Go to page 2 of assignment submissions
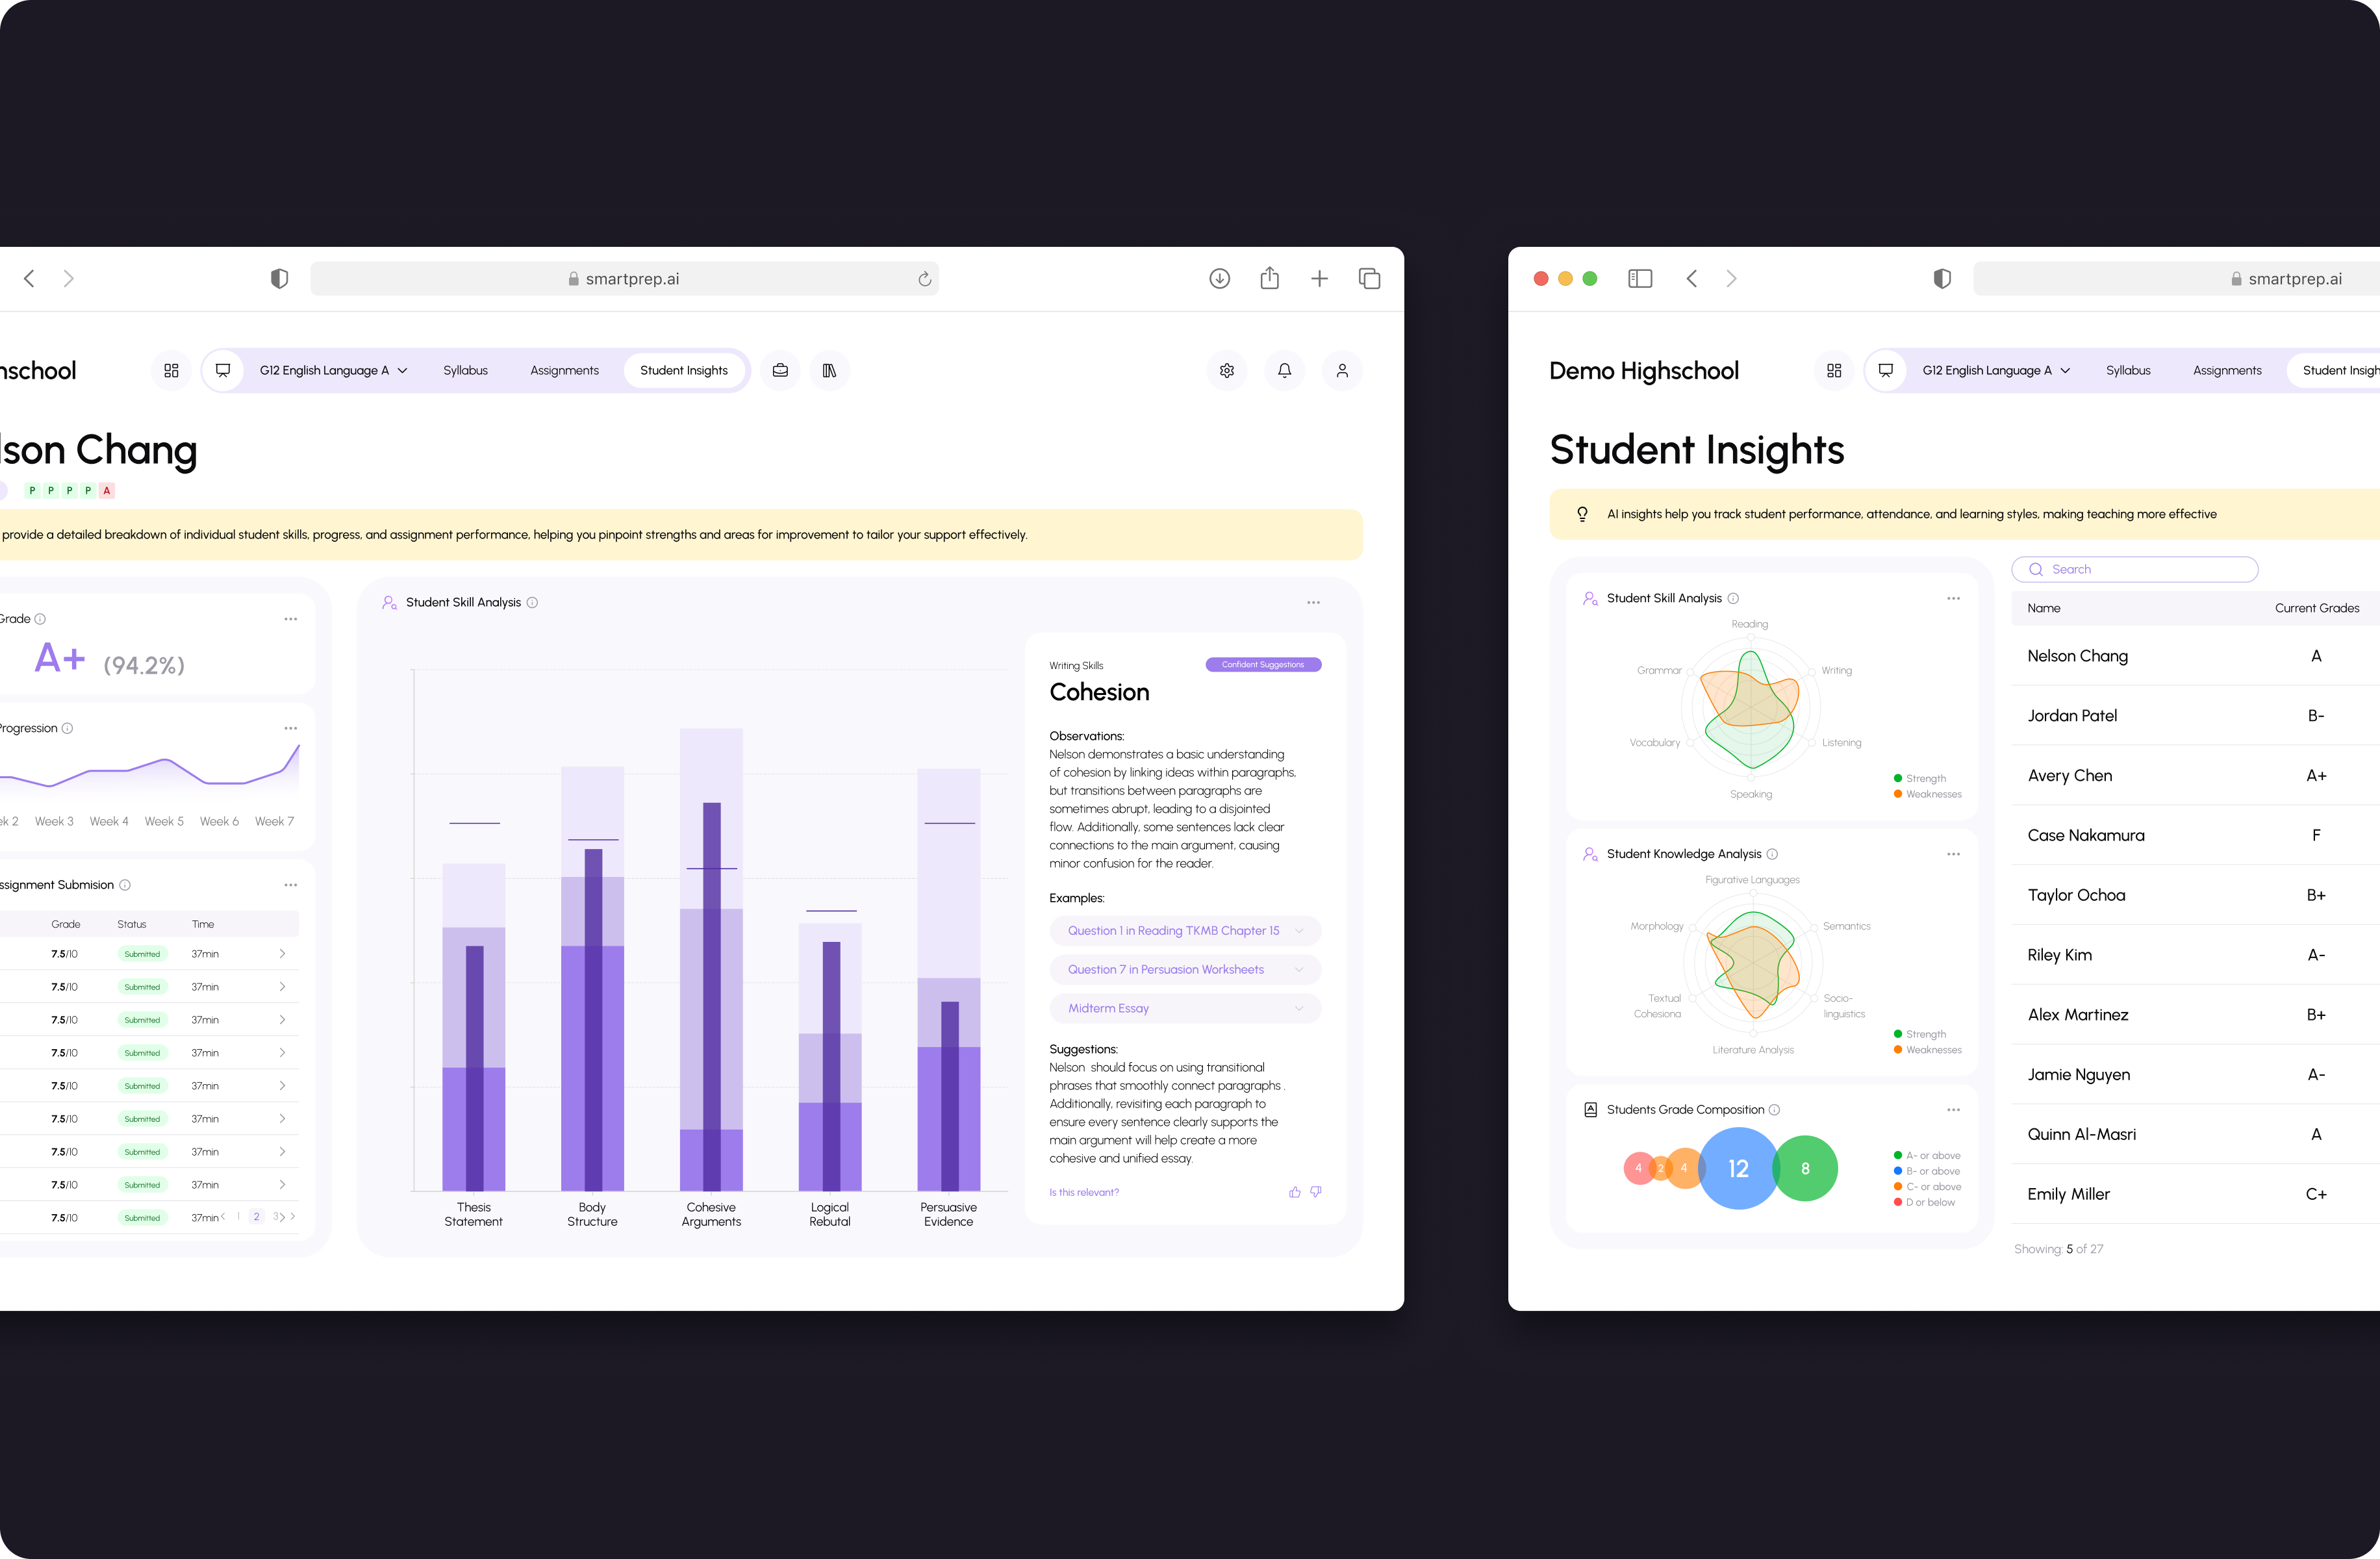Image resolution: width=2380 pixels, height=1559 pixels. 256,1217
